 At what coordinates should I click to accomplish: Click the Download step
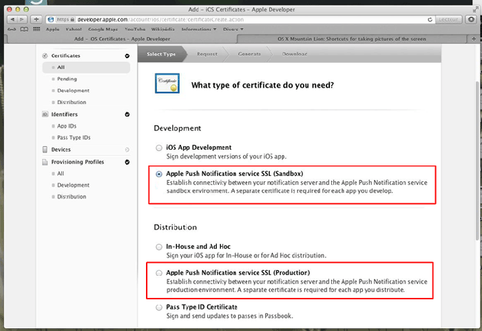(295, 54)
